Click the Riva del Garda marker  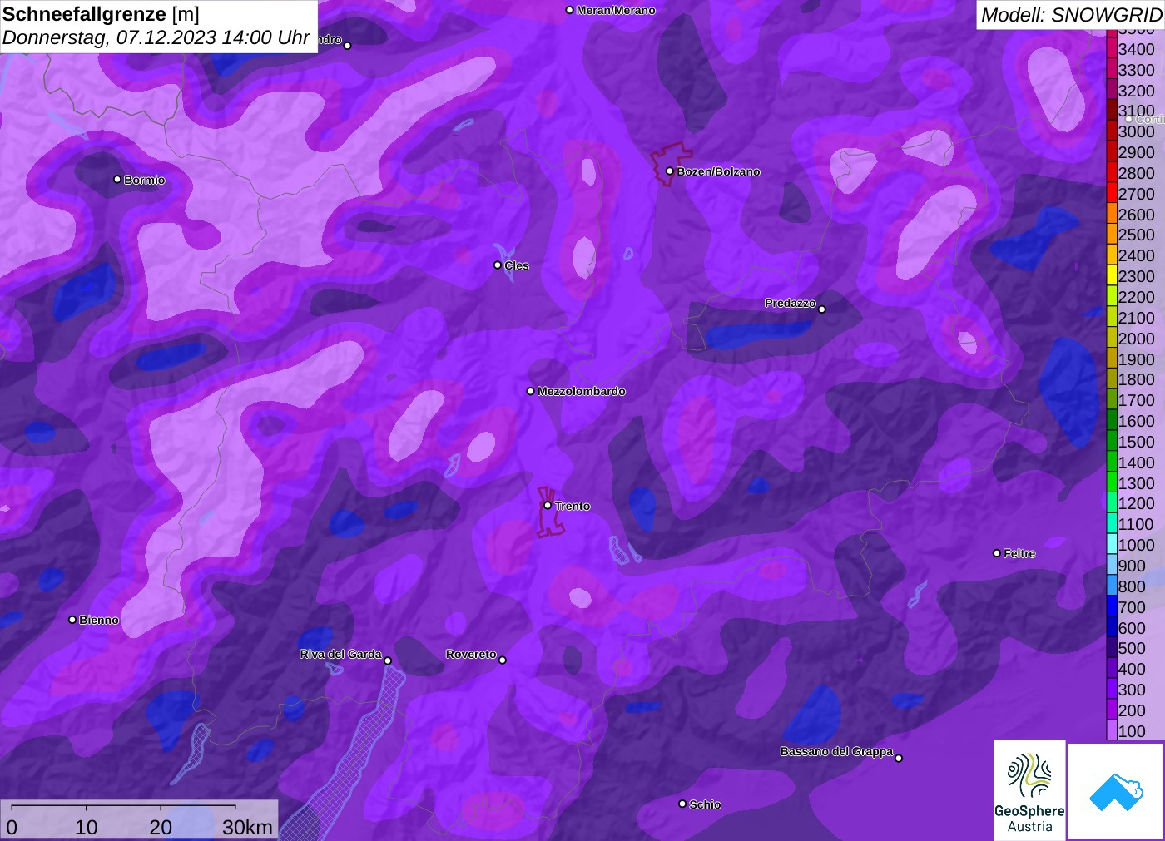[x=388, y=660]
